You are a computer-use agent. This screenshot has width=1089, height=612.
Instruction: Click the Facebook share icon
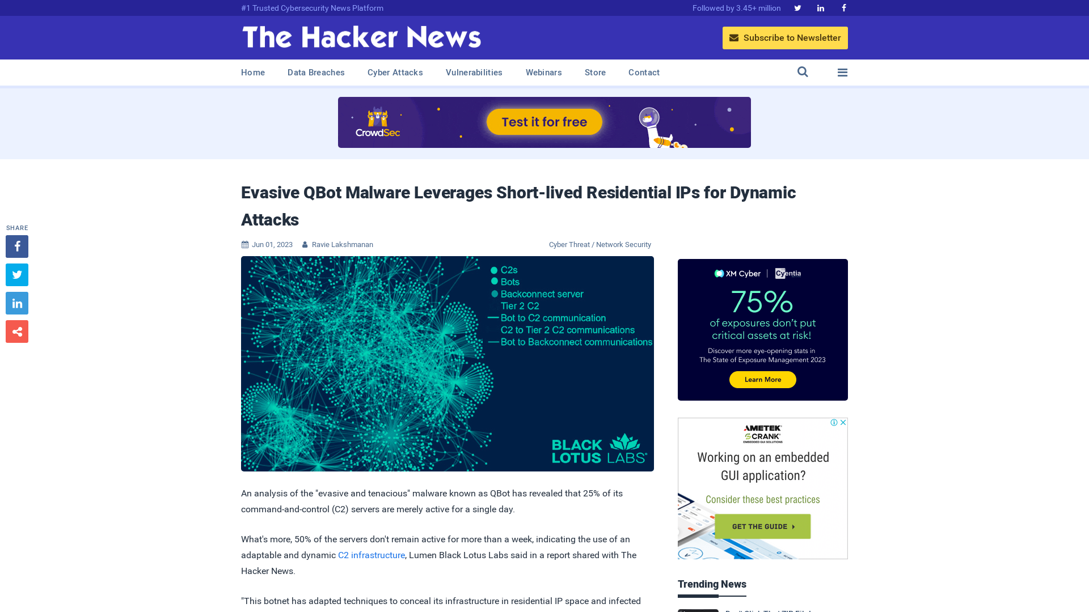(x=17, y=246)
